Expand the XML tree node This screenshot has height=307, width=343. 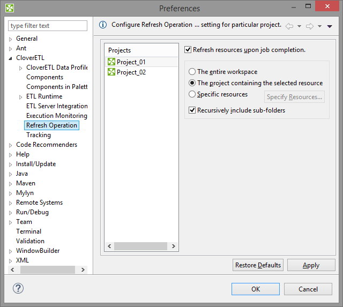coord(10,261)
